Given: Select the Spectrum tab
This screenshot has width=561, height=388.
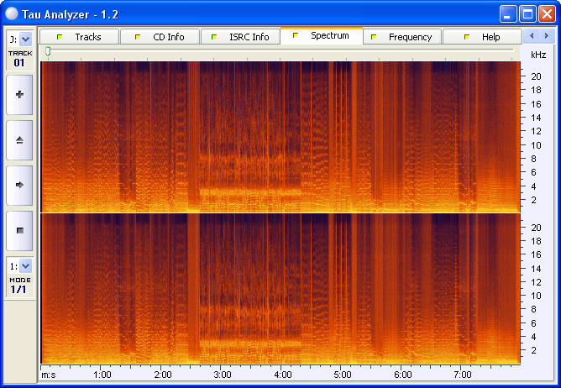Looking at the screenshot, I should click(x=322, y=36).
